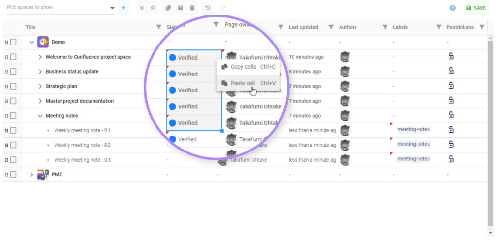
Task: Expand Business status update page
Action: tap(40, 72)
